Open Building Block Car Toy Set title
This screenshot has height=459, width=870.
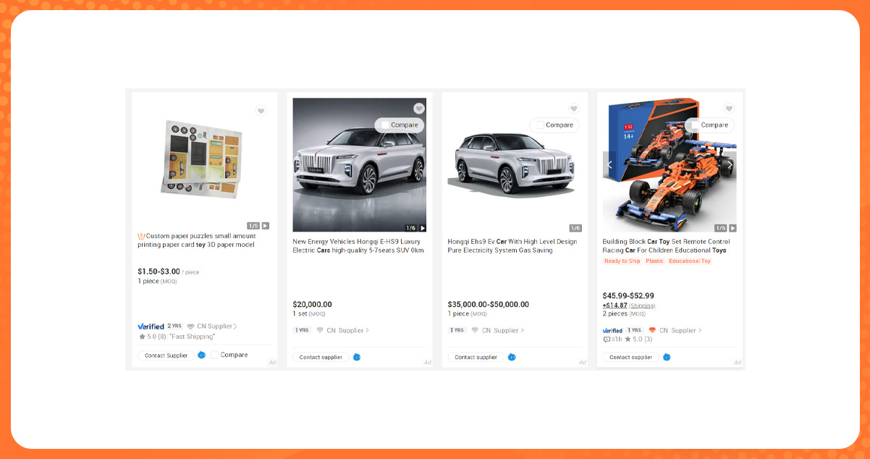(x=666, y=246)
